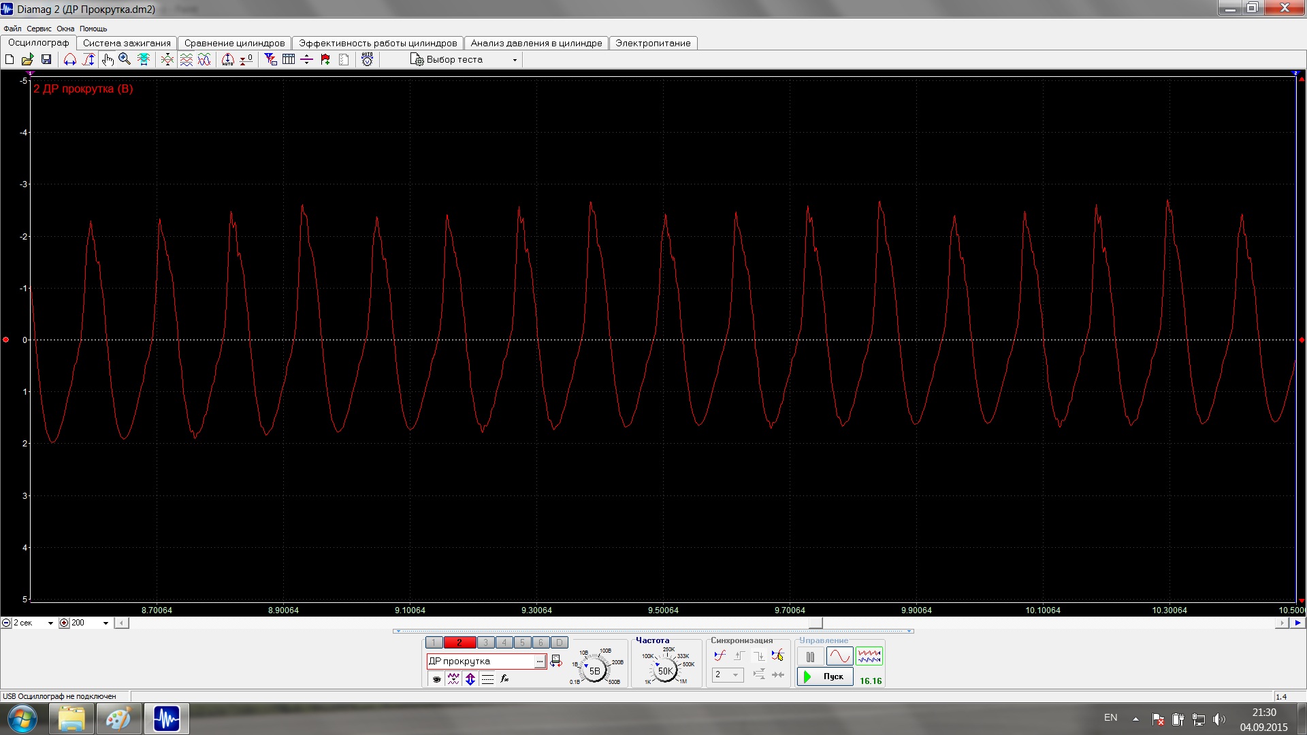The image size is (1307, 735).
Task: Switch to the Система зажигания tab
Action: coord(127,43)
